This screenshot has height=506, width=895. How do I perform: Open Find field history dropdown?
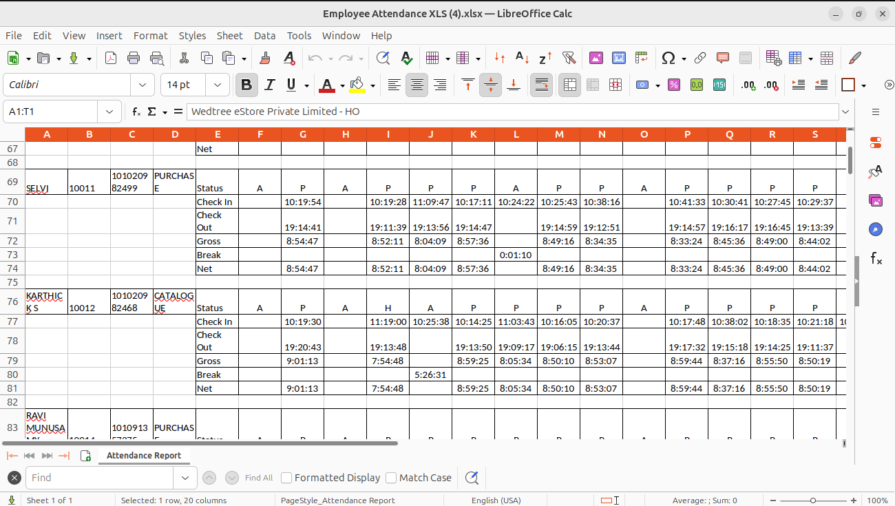coord(185,478)
